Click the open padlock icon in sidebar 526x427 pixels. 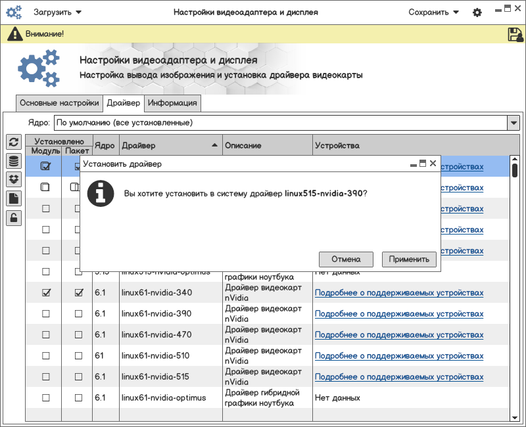13,217
